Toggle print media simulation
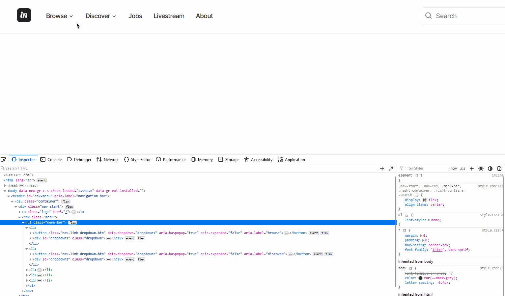The height and width of the screenshot is (296, 505). 499,168
